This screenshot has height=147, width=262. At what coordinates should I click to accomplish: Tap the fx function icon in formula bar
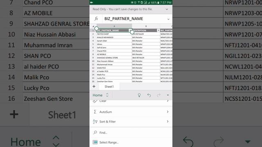96,19
